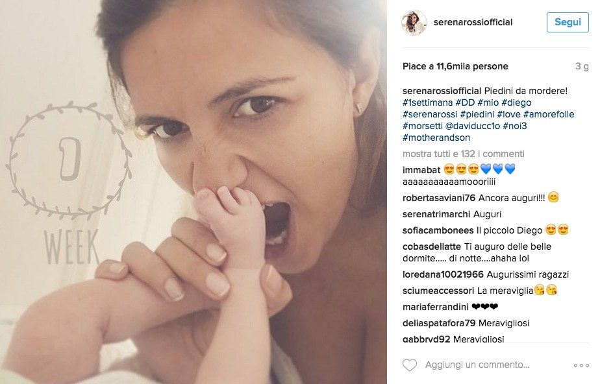This screenshot has height=384, width=600.
Task: Open robertasaviani76's profile
Action: coord(439,198)
